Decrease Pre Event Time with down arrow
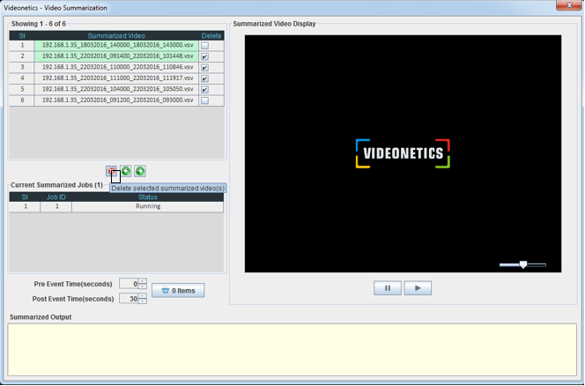Image resolution: width=585 pixels, height=386 pixels. click(x=143, y=286)
